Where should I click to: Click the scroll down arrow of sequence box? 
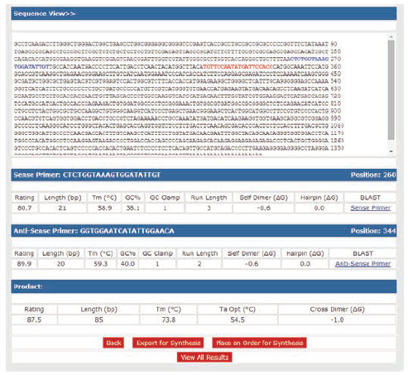pyautogui.click(x=391, y=151)
